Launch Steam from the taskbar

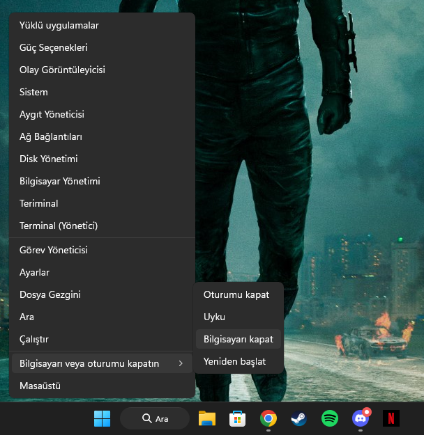tap(299, 418)
